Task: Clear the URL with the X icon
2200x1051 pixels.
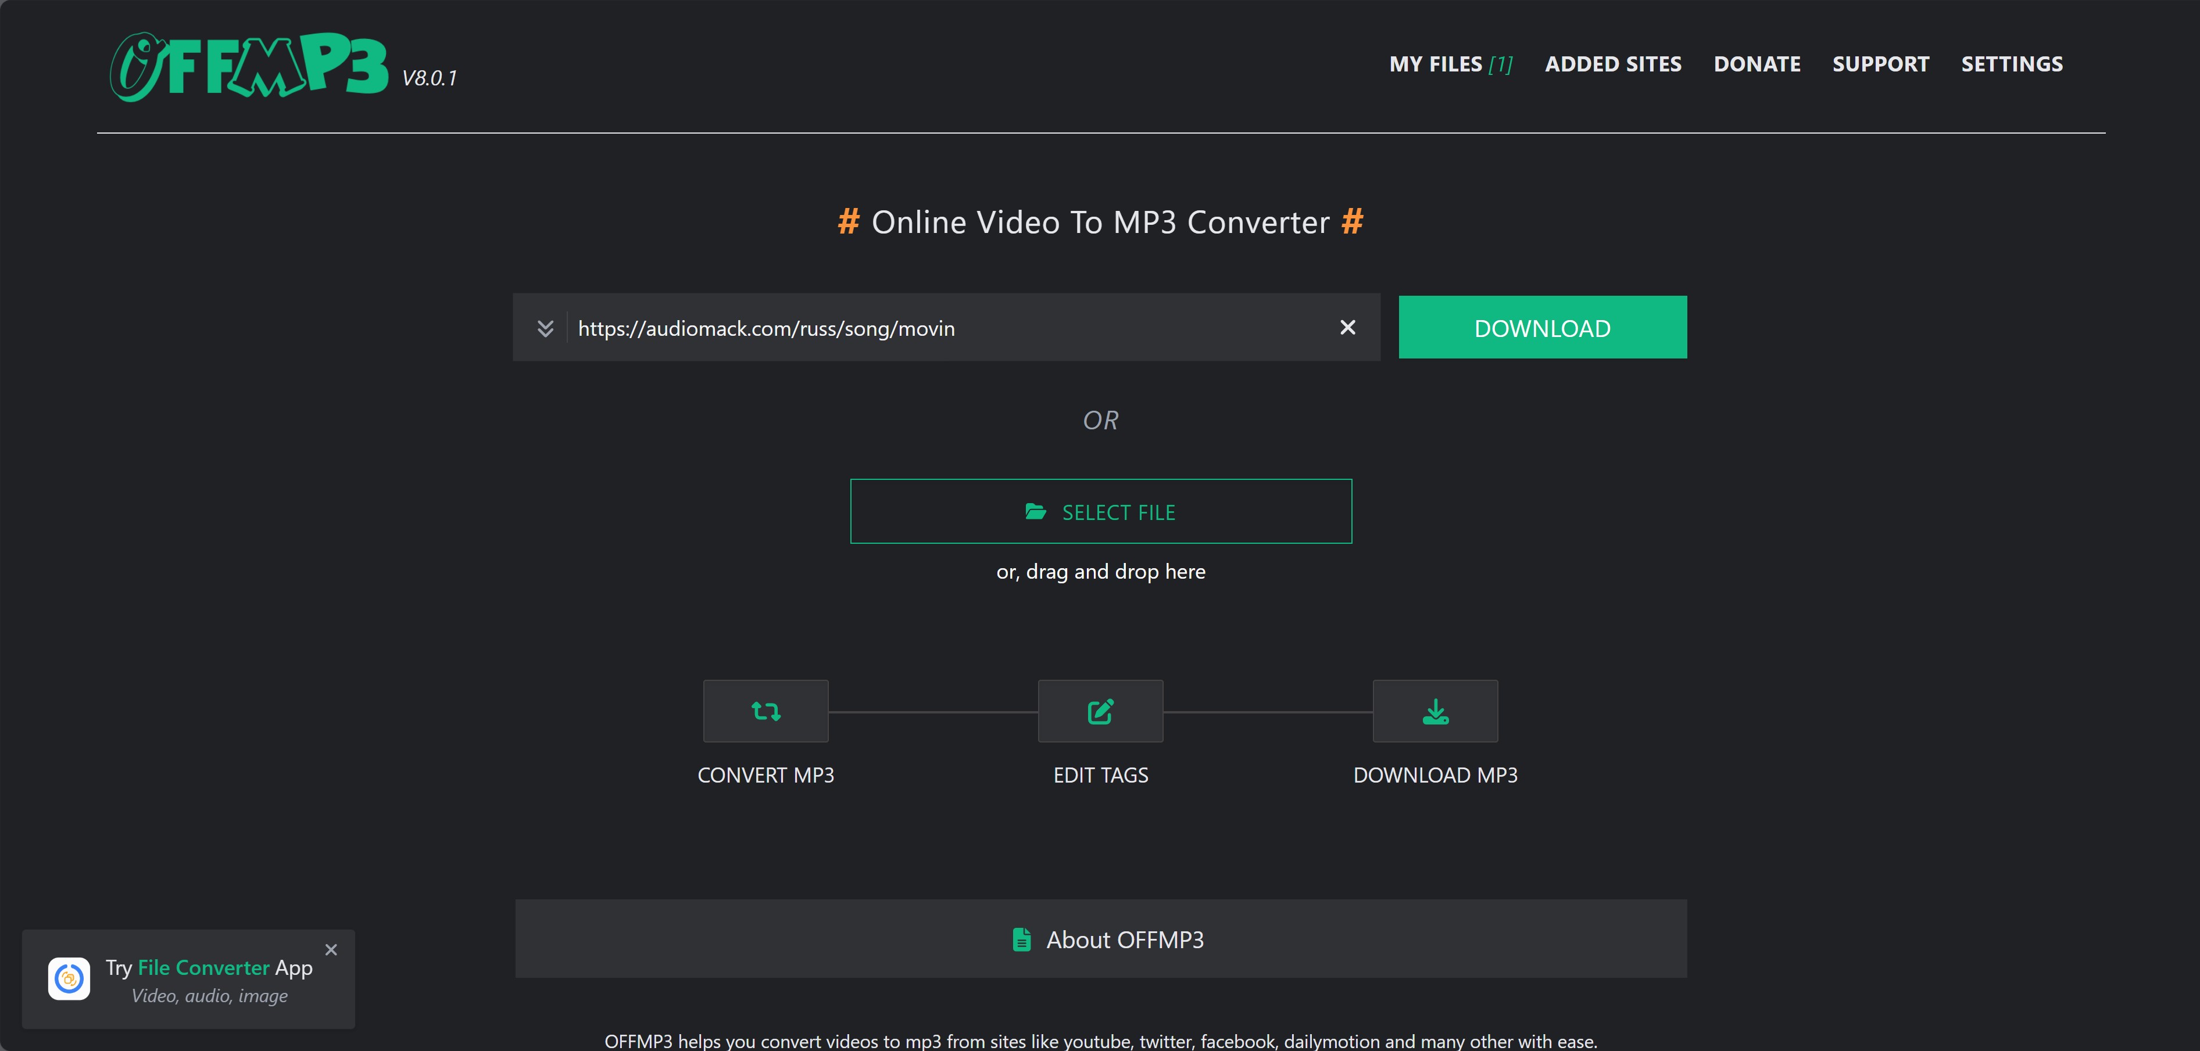Action: click(1348, 327)
